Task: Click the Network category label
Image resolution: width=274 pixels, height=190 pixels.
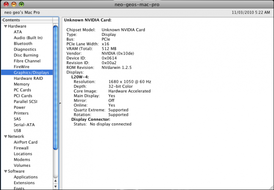Action: tap(16, 136)
